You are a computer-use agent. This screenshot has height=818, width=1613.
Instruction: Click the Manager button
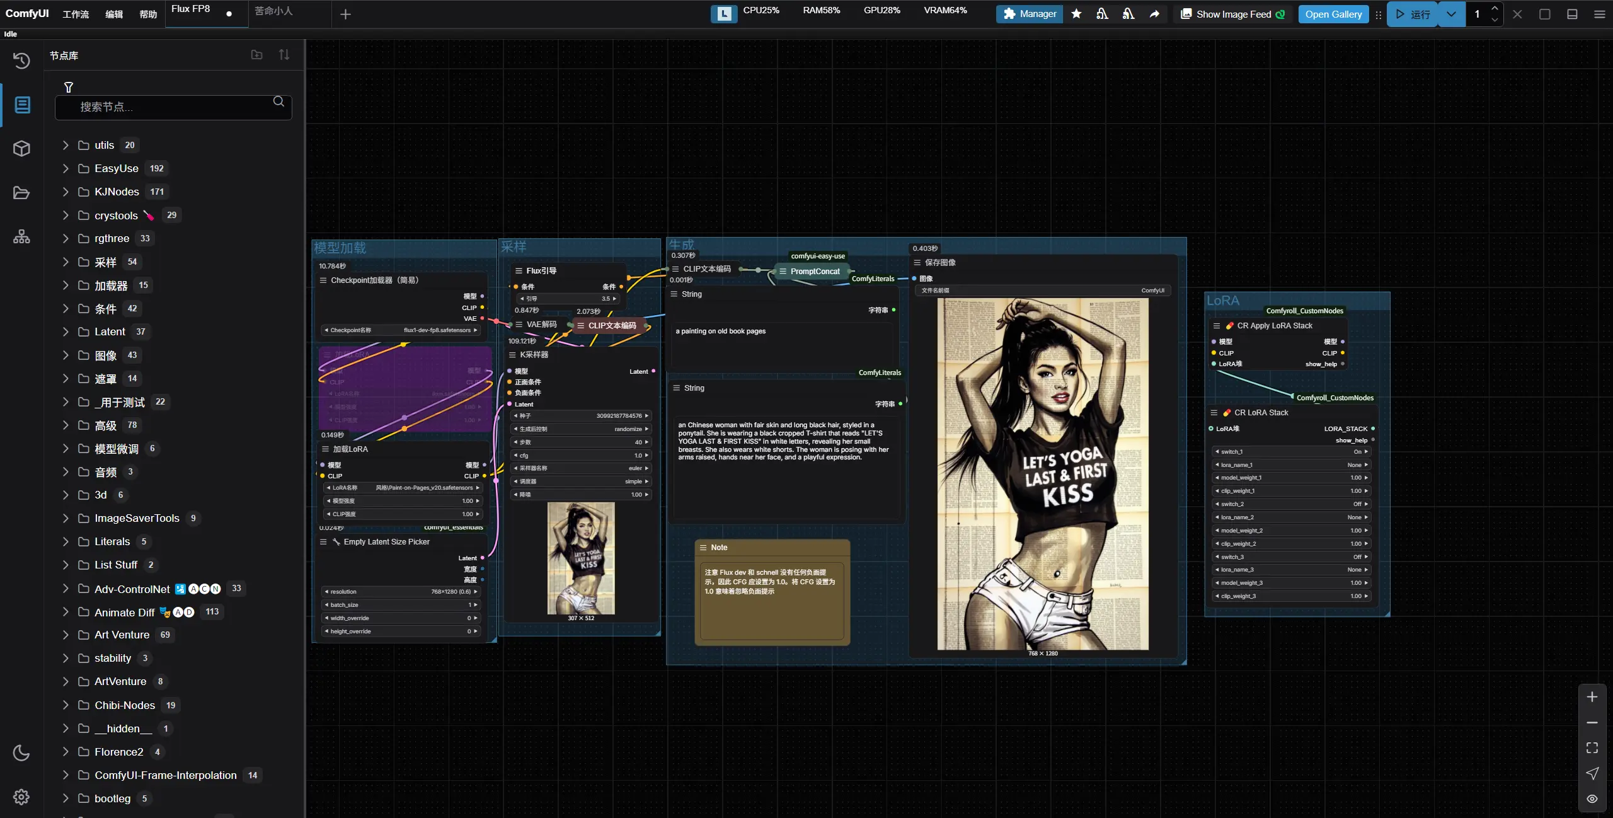click(1030, 14)
